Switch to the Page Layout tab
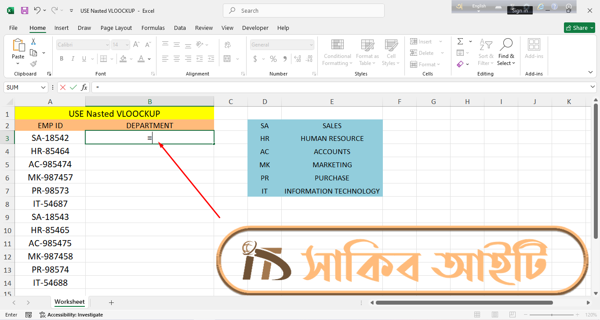This screenshot has height=320, width=600. (116, 28)
